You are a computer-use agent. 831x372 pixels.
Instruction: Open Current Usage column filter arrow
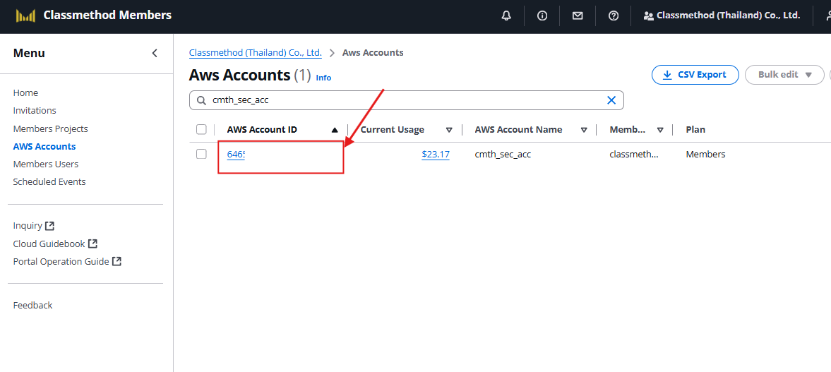pos(449,130)
